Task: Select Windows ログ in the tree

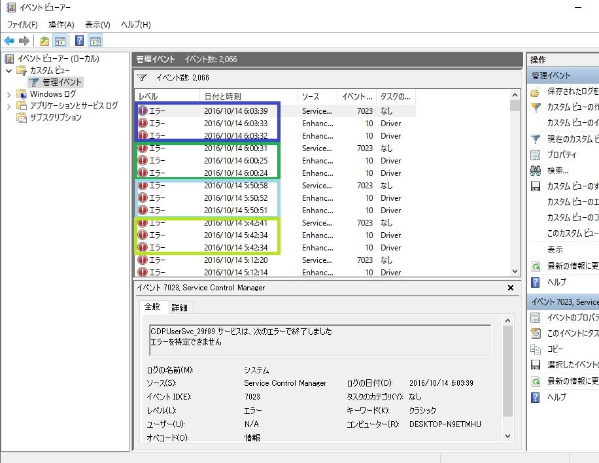Action: point(53,94)
